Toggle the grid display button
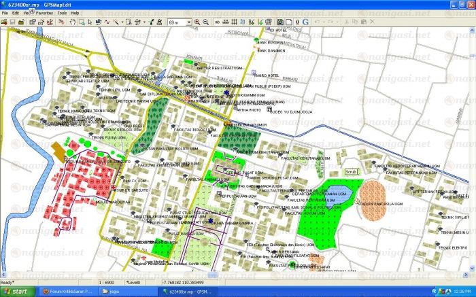 click(236, 22)
